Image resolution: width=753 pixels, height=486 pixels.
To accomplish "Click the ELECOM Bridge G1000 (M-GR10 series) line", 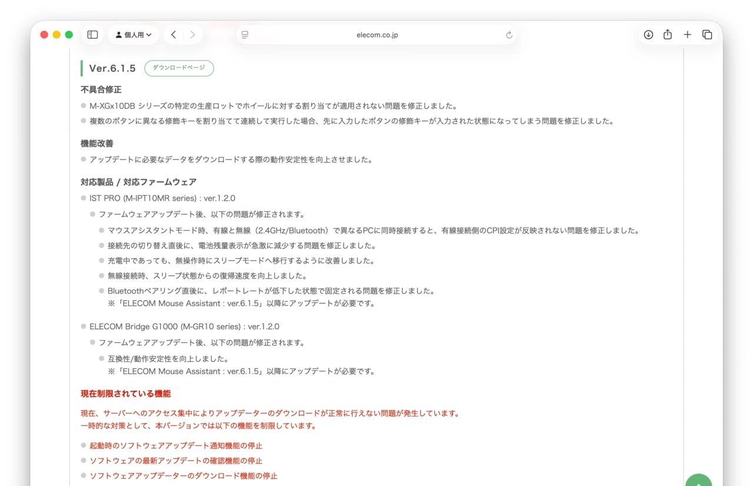I will point(184,326).
